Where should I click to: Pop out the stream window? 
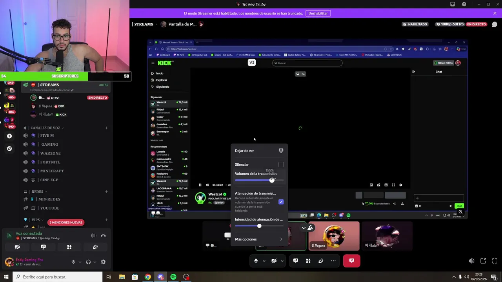tap(483, 261)
